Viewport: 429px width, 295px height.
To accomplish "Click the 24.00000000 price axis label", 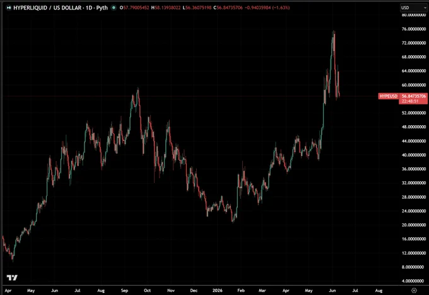I will pos(414,211).
